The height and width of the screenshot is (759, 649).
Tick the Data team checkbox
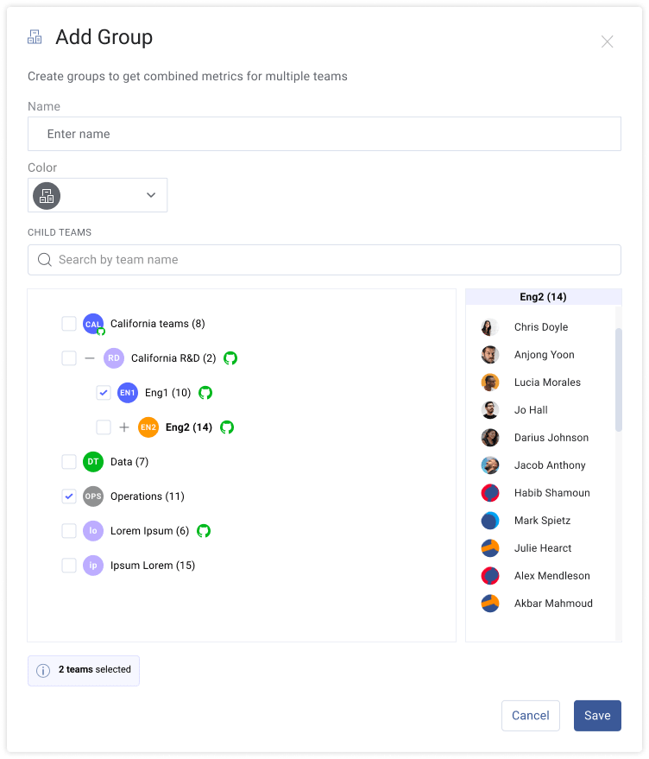coord(69,462)
